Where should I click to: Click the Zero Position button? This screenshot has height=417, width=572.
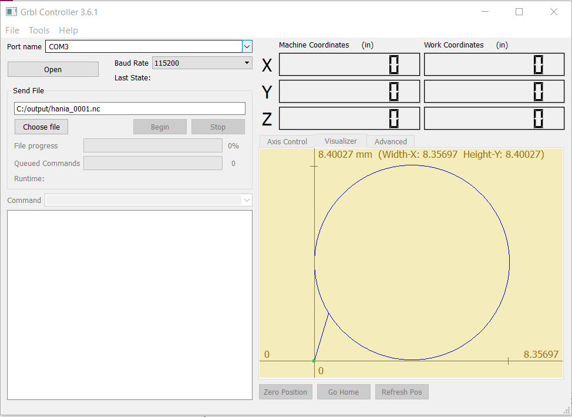tap(285, 392)
